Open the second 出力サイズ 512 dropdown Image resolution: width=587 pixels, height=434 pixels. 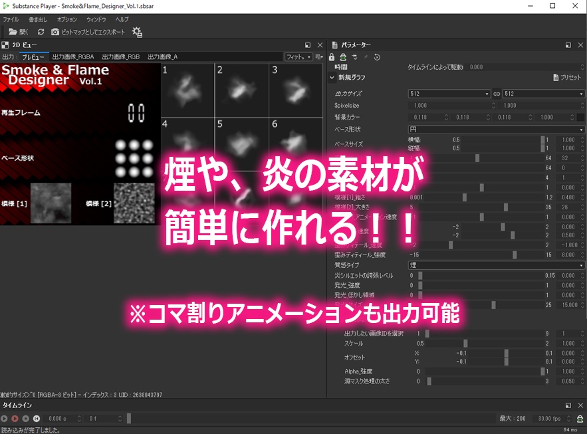point(544,94)
